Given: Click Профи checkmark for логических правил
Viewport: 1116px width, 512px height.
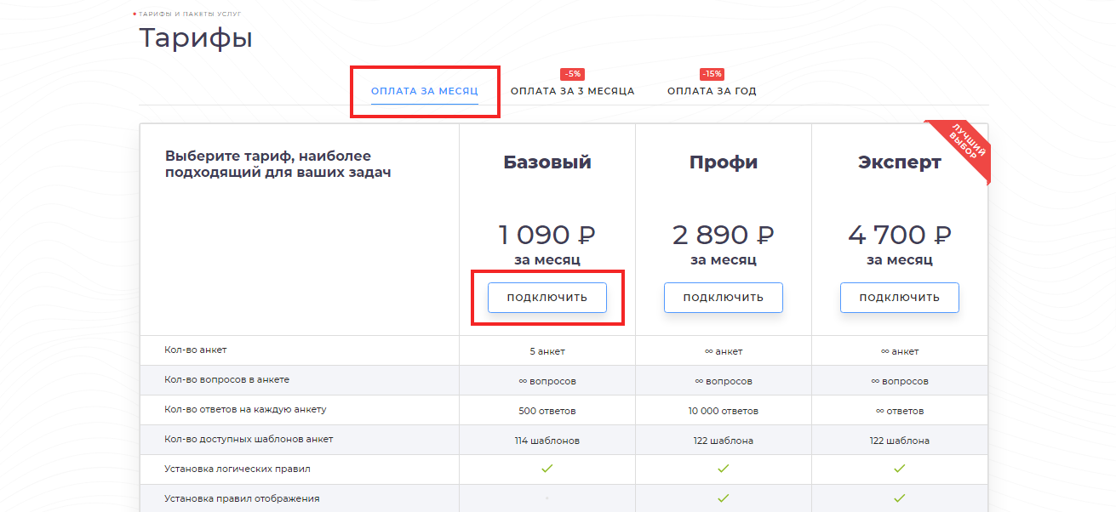Looking at the screenshot, I should pyautogui.click(x=723, y=468).
